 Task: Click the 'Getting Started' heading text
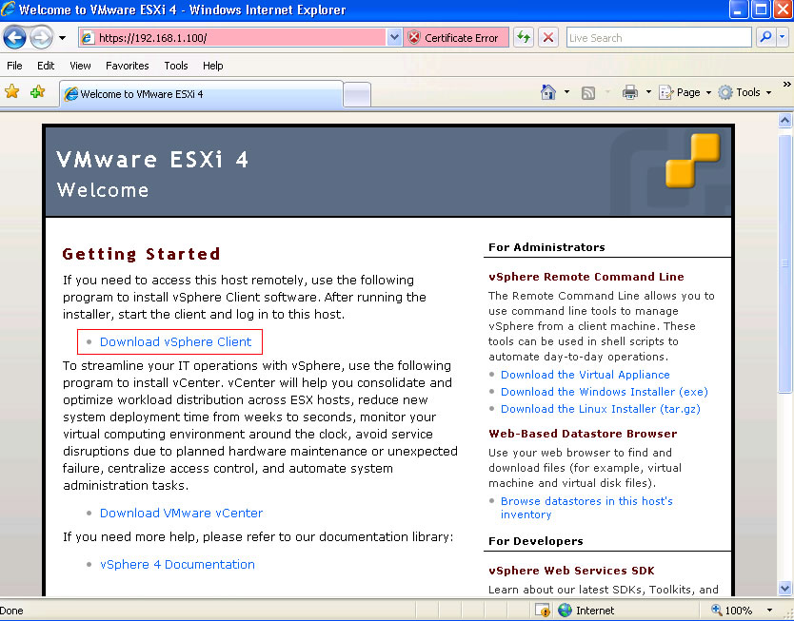tap(141, 254)
